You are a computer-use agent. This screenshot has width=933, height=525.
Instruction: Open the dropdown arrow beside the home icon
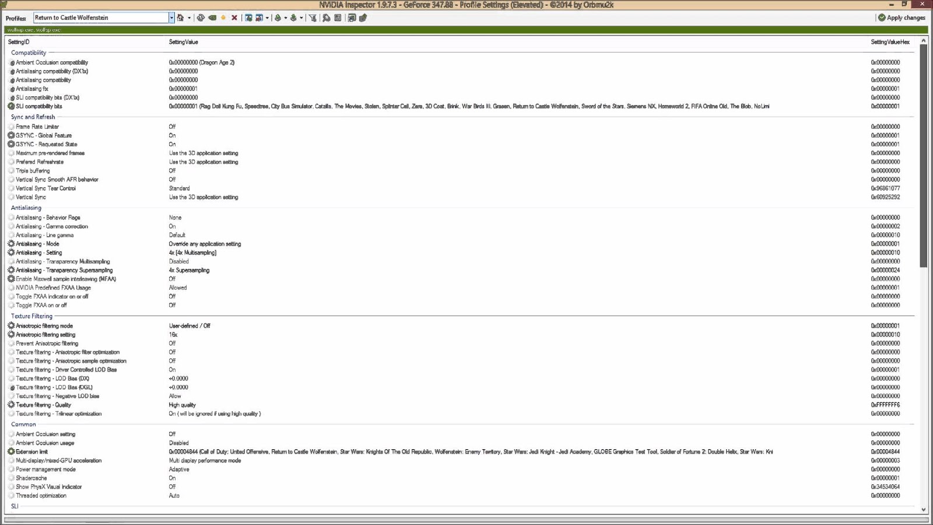(189, 18)
